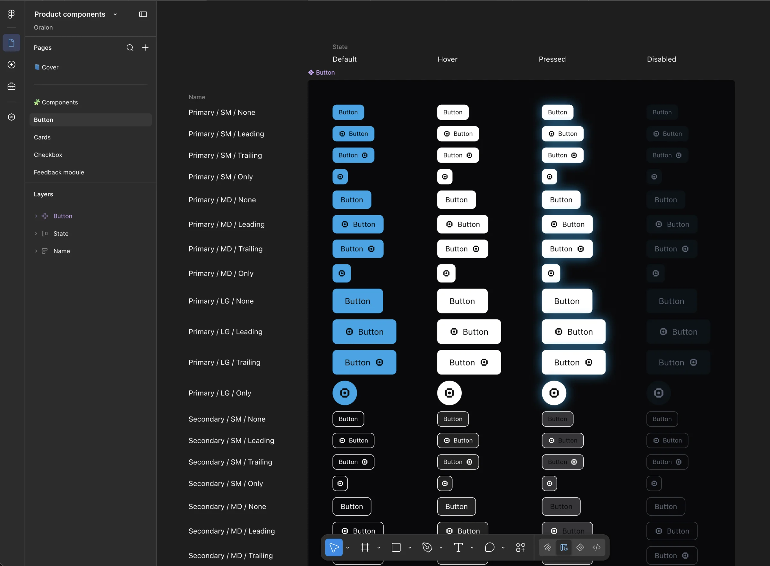Click the diamond component mode toggle
This screenshot has height=566, width=770.
click(580, 547)
